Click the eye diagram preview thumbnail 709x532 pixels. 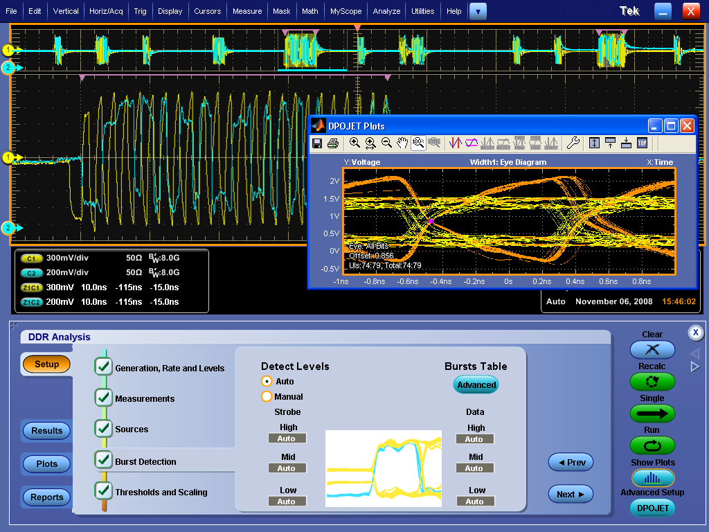(383, 468)
